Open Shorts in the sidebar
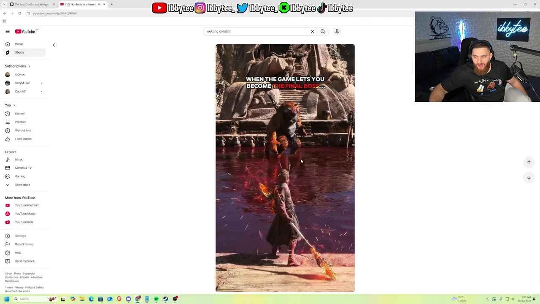 [24, 52]
